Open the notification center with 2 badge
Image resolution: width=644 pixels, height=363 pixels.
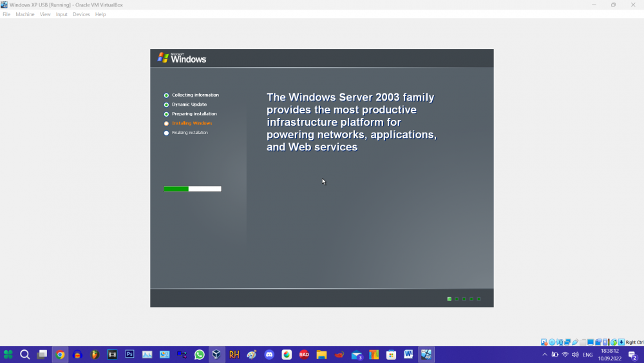pos(633,355)
